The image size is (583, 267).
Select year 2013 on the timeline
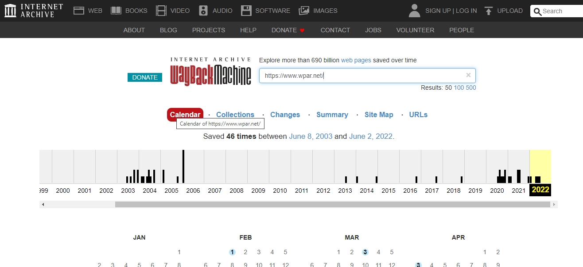345,190
